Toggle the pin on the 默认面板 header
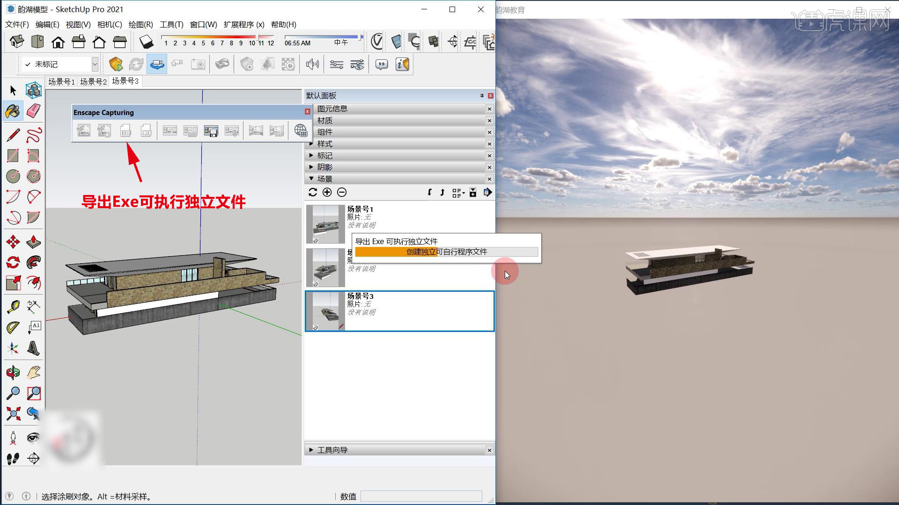 481,96
